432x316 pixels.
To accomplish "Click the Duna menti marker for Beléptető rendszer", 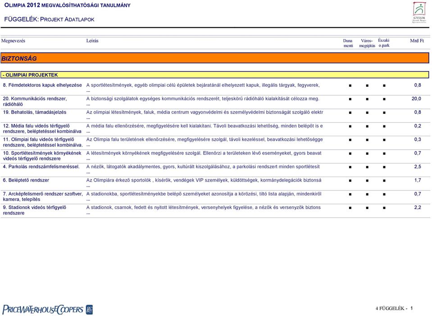I will pyautogui.click(x=350, y=181).
